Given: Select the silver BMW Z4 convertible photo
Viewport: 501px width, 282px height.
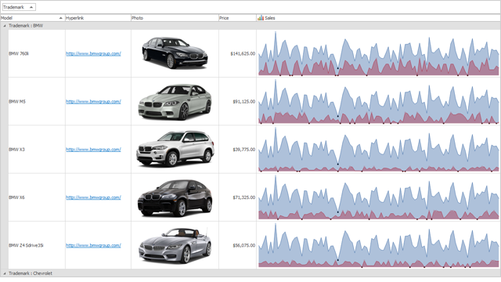Looking at the screenshot, I should click(x=175, y=245).
